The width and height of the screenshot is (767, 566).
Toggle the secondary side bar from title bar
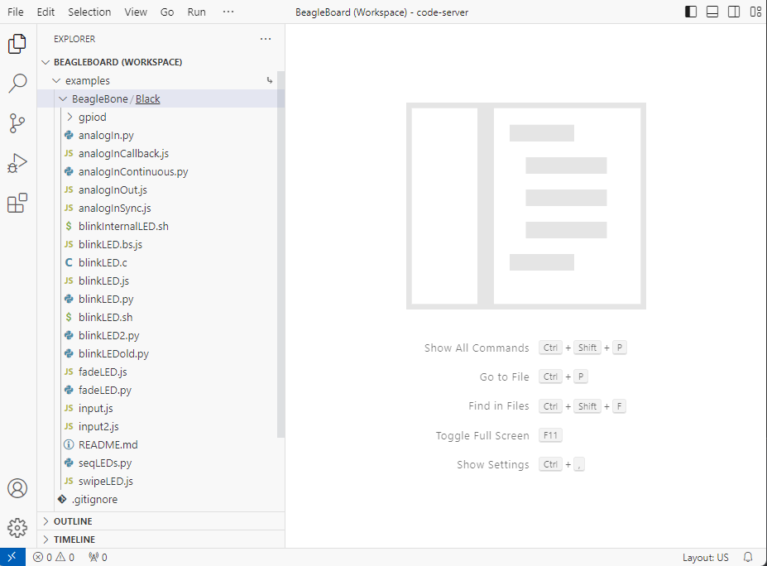click(x=734, y=12)
